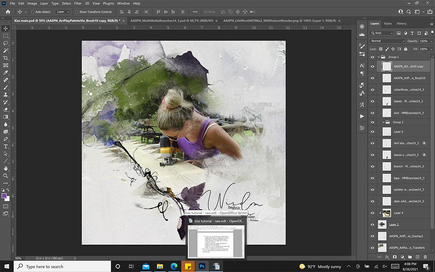Select the Zoom tool
Image resolution: width=435 pixels, height=272 pixels.
click(6, 176)
